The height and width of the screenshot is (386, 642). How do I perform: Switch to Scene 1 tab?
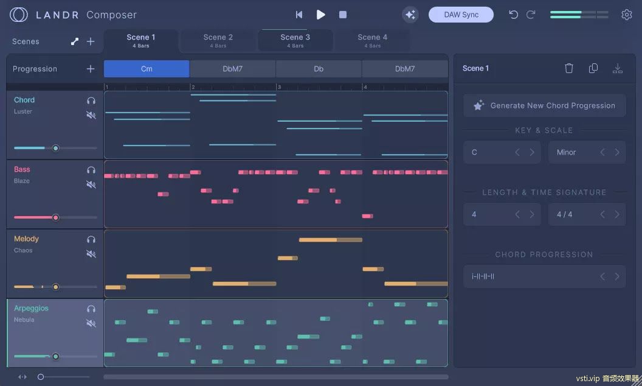click(x=141, y=41)
